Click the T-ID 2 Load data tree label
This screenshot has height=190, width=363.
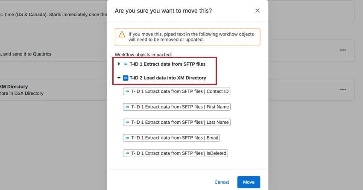pyautogui.click(x=168, y=78)
